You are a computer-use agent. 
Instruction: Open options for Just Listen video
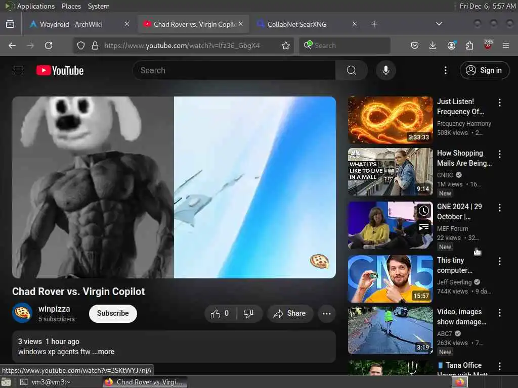click(499, 103)
